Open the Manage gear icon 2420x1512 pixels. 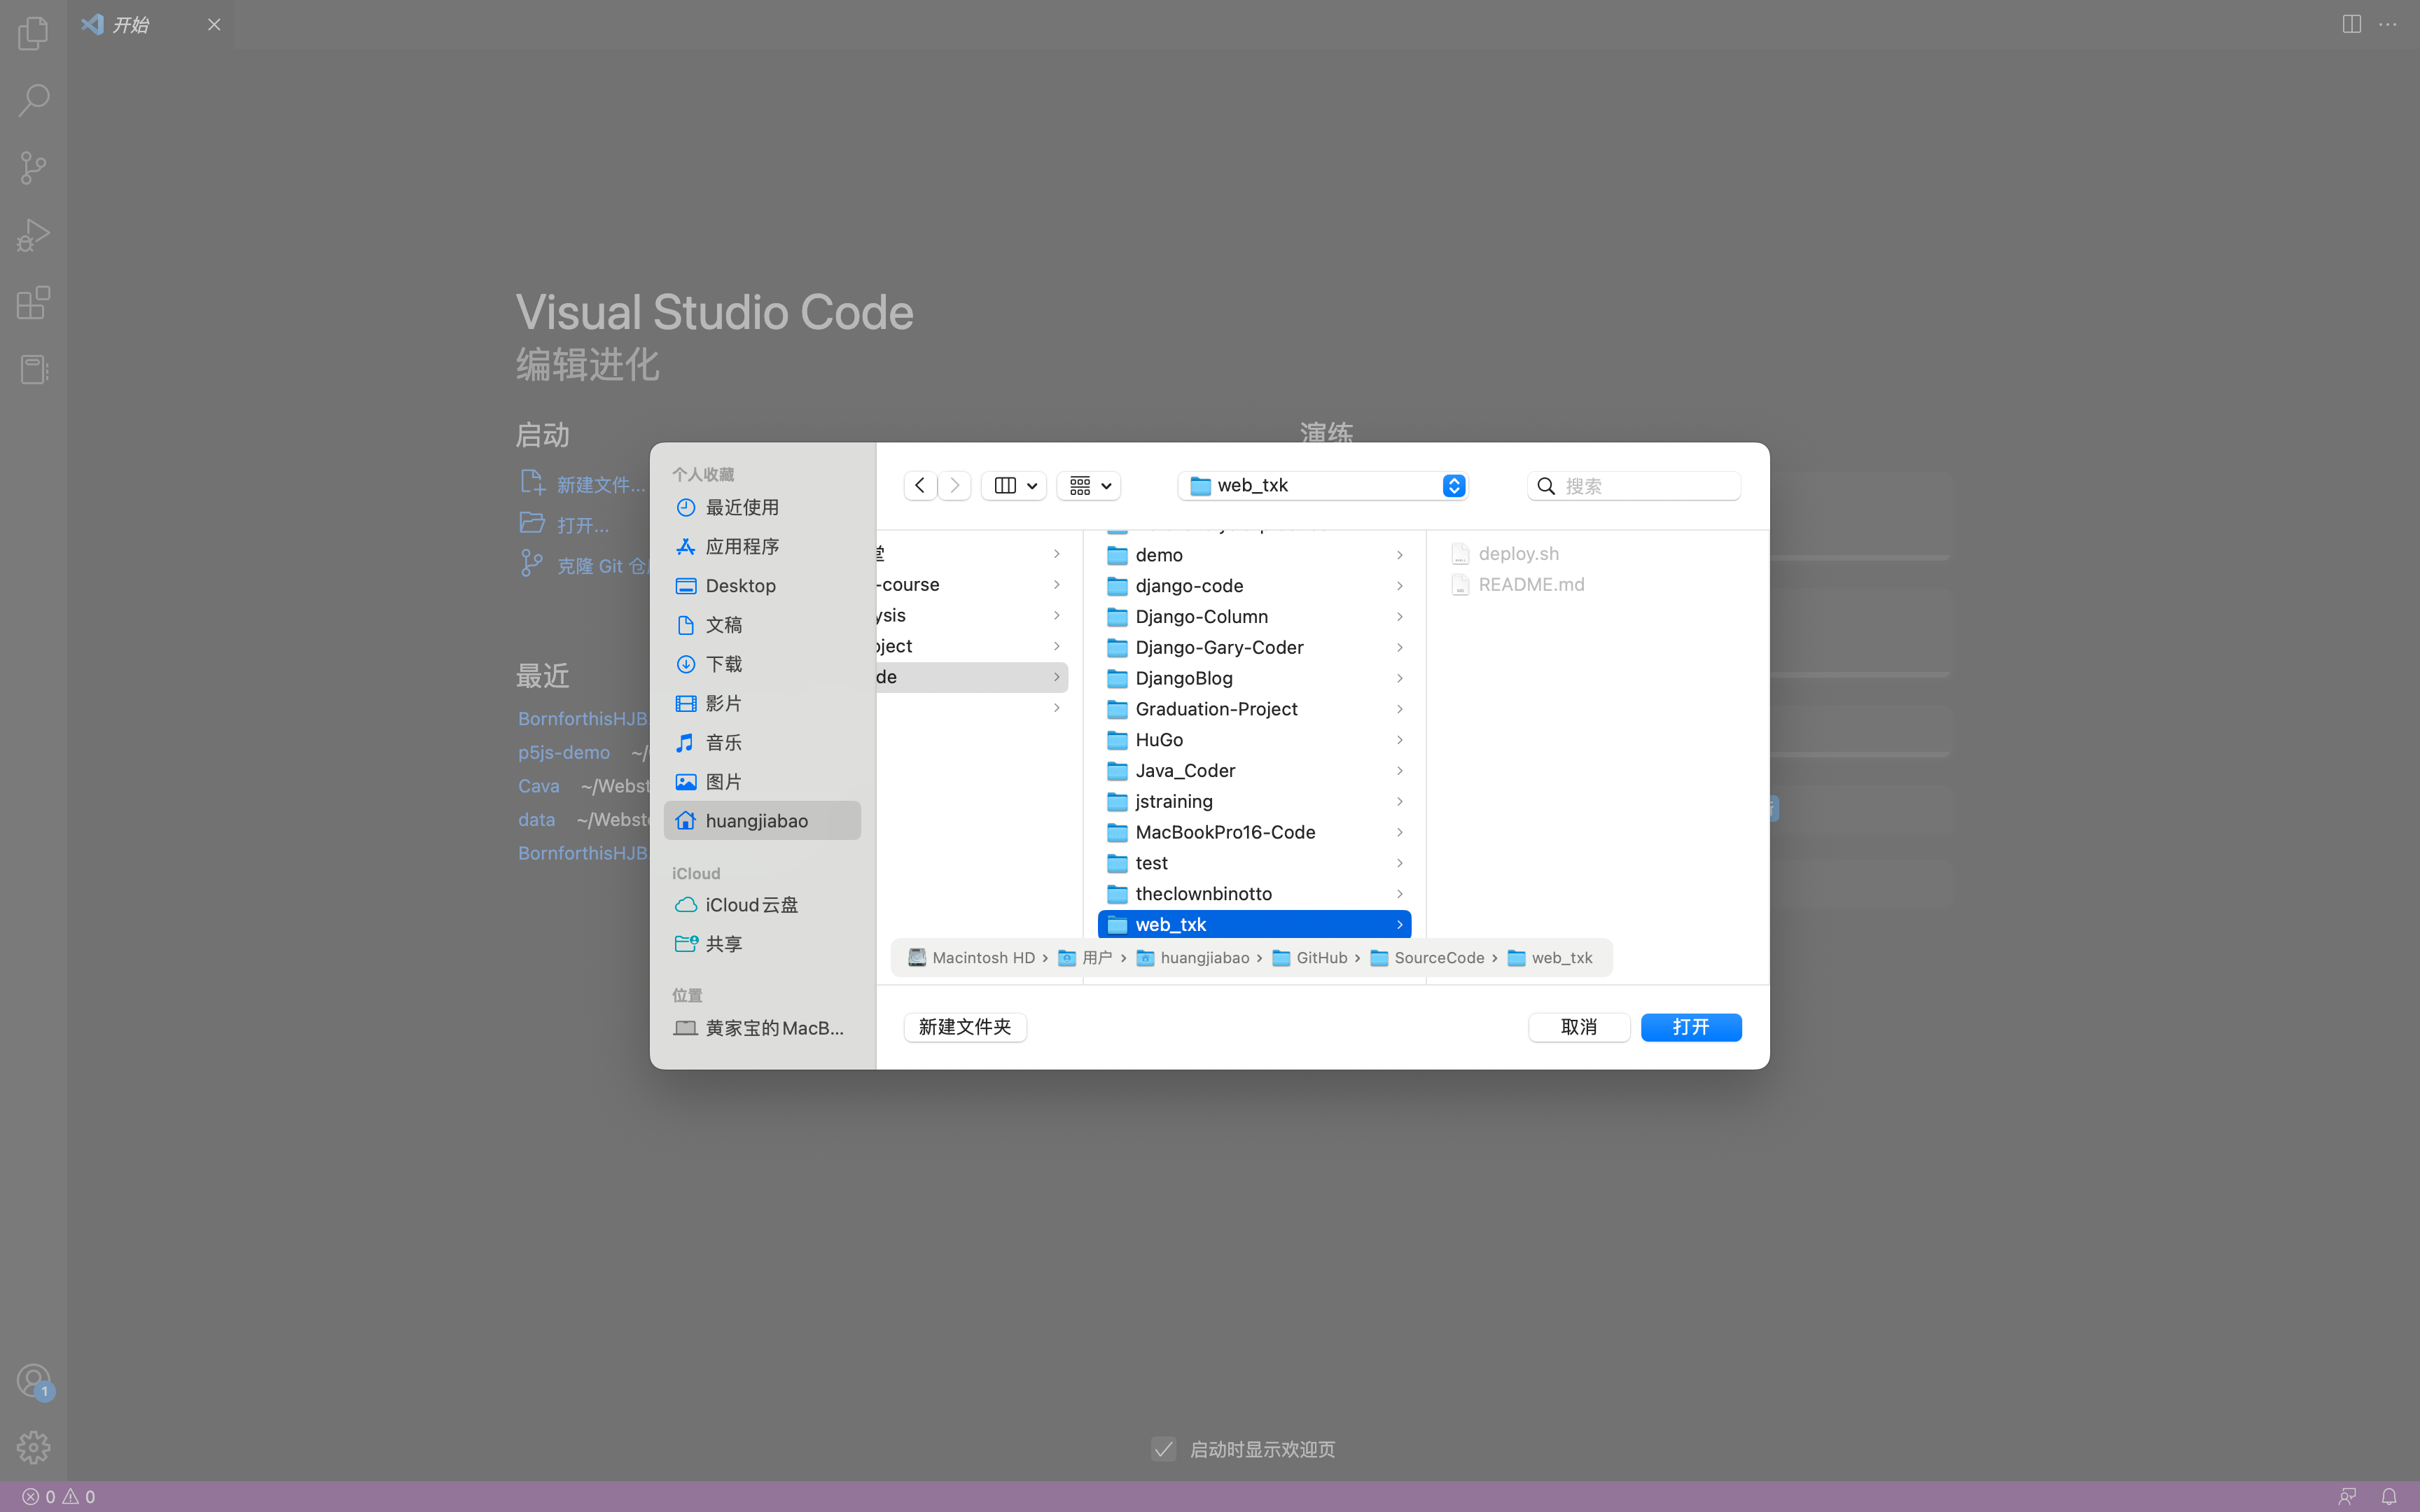pyautogui.click(x=33, y=1447)
